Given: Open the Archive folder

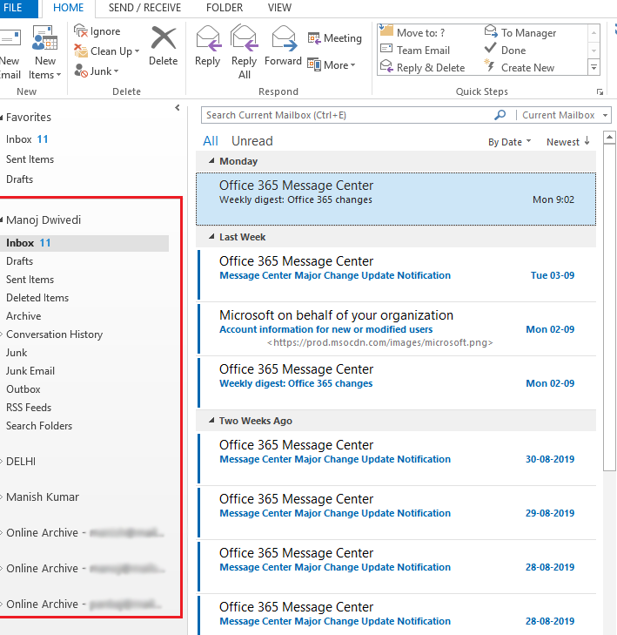Looking at the screenshot, I should 23,316.
